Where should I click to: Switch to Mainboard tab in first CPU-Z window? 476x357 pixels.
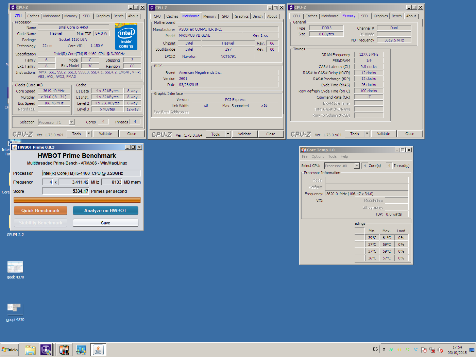(52, 16)
